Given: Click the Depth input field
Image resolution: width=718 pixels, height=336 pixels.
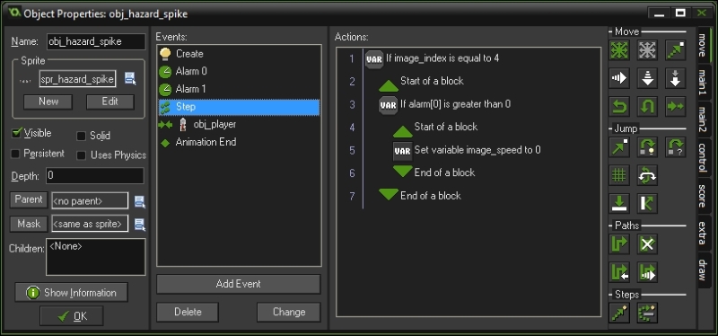Looking at the screenshot, I should click(x=95, y=175).
